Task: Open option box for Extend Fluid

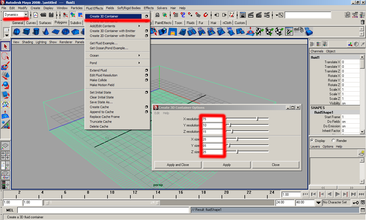Action: tap(146, 70)
